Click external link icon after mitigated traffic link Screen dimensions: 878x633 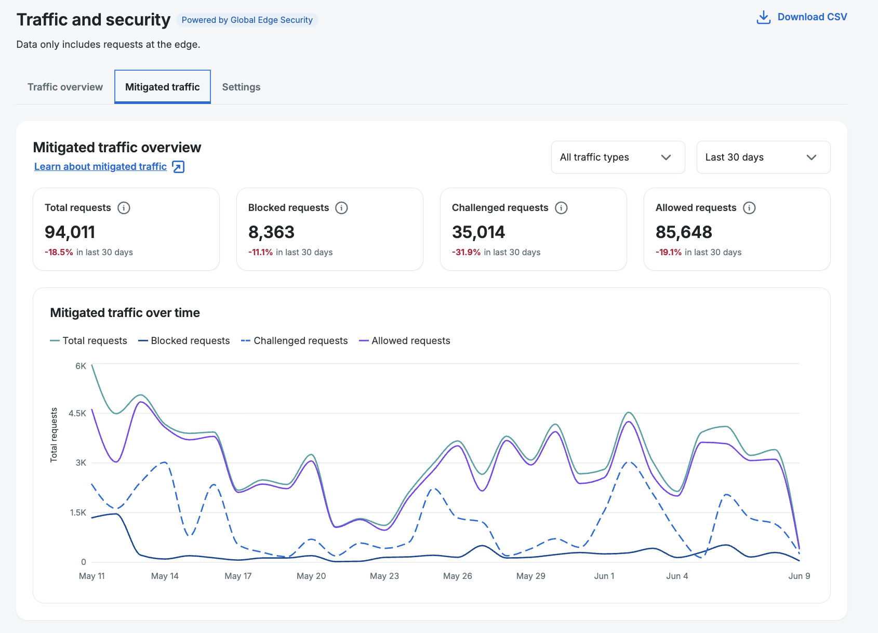[x=178, y=167]
